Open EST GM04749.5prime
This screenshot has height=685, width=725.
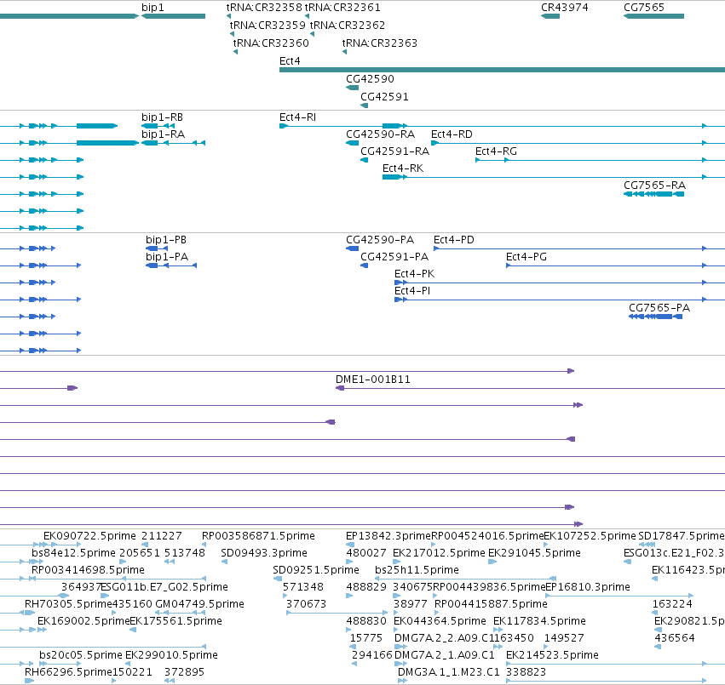pos(199,604)
